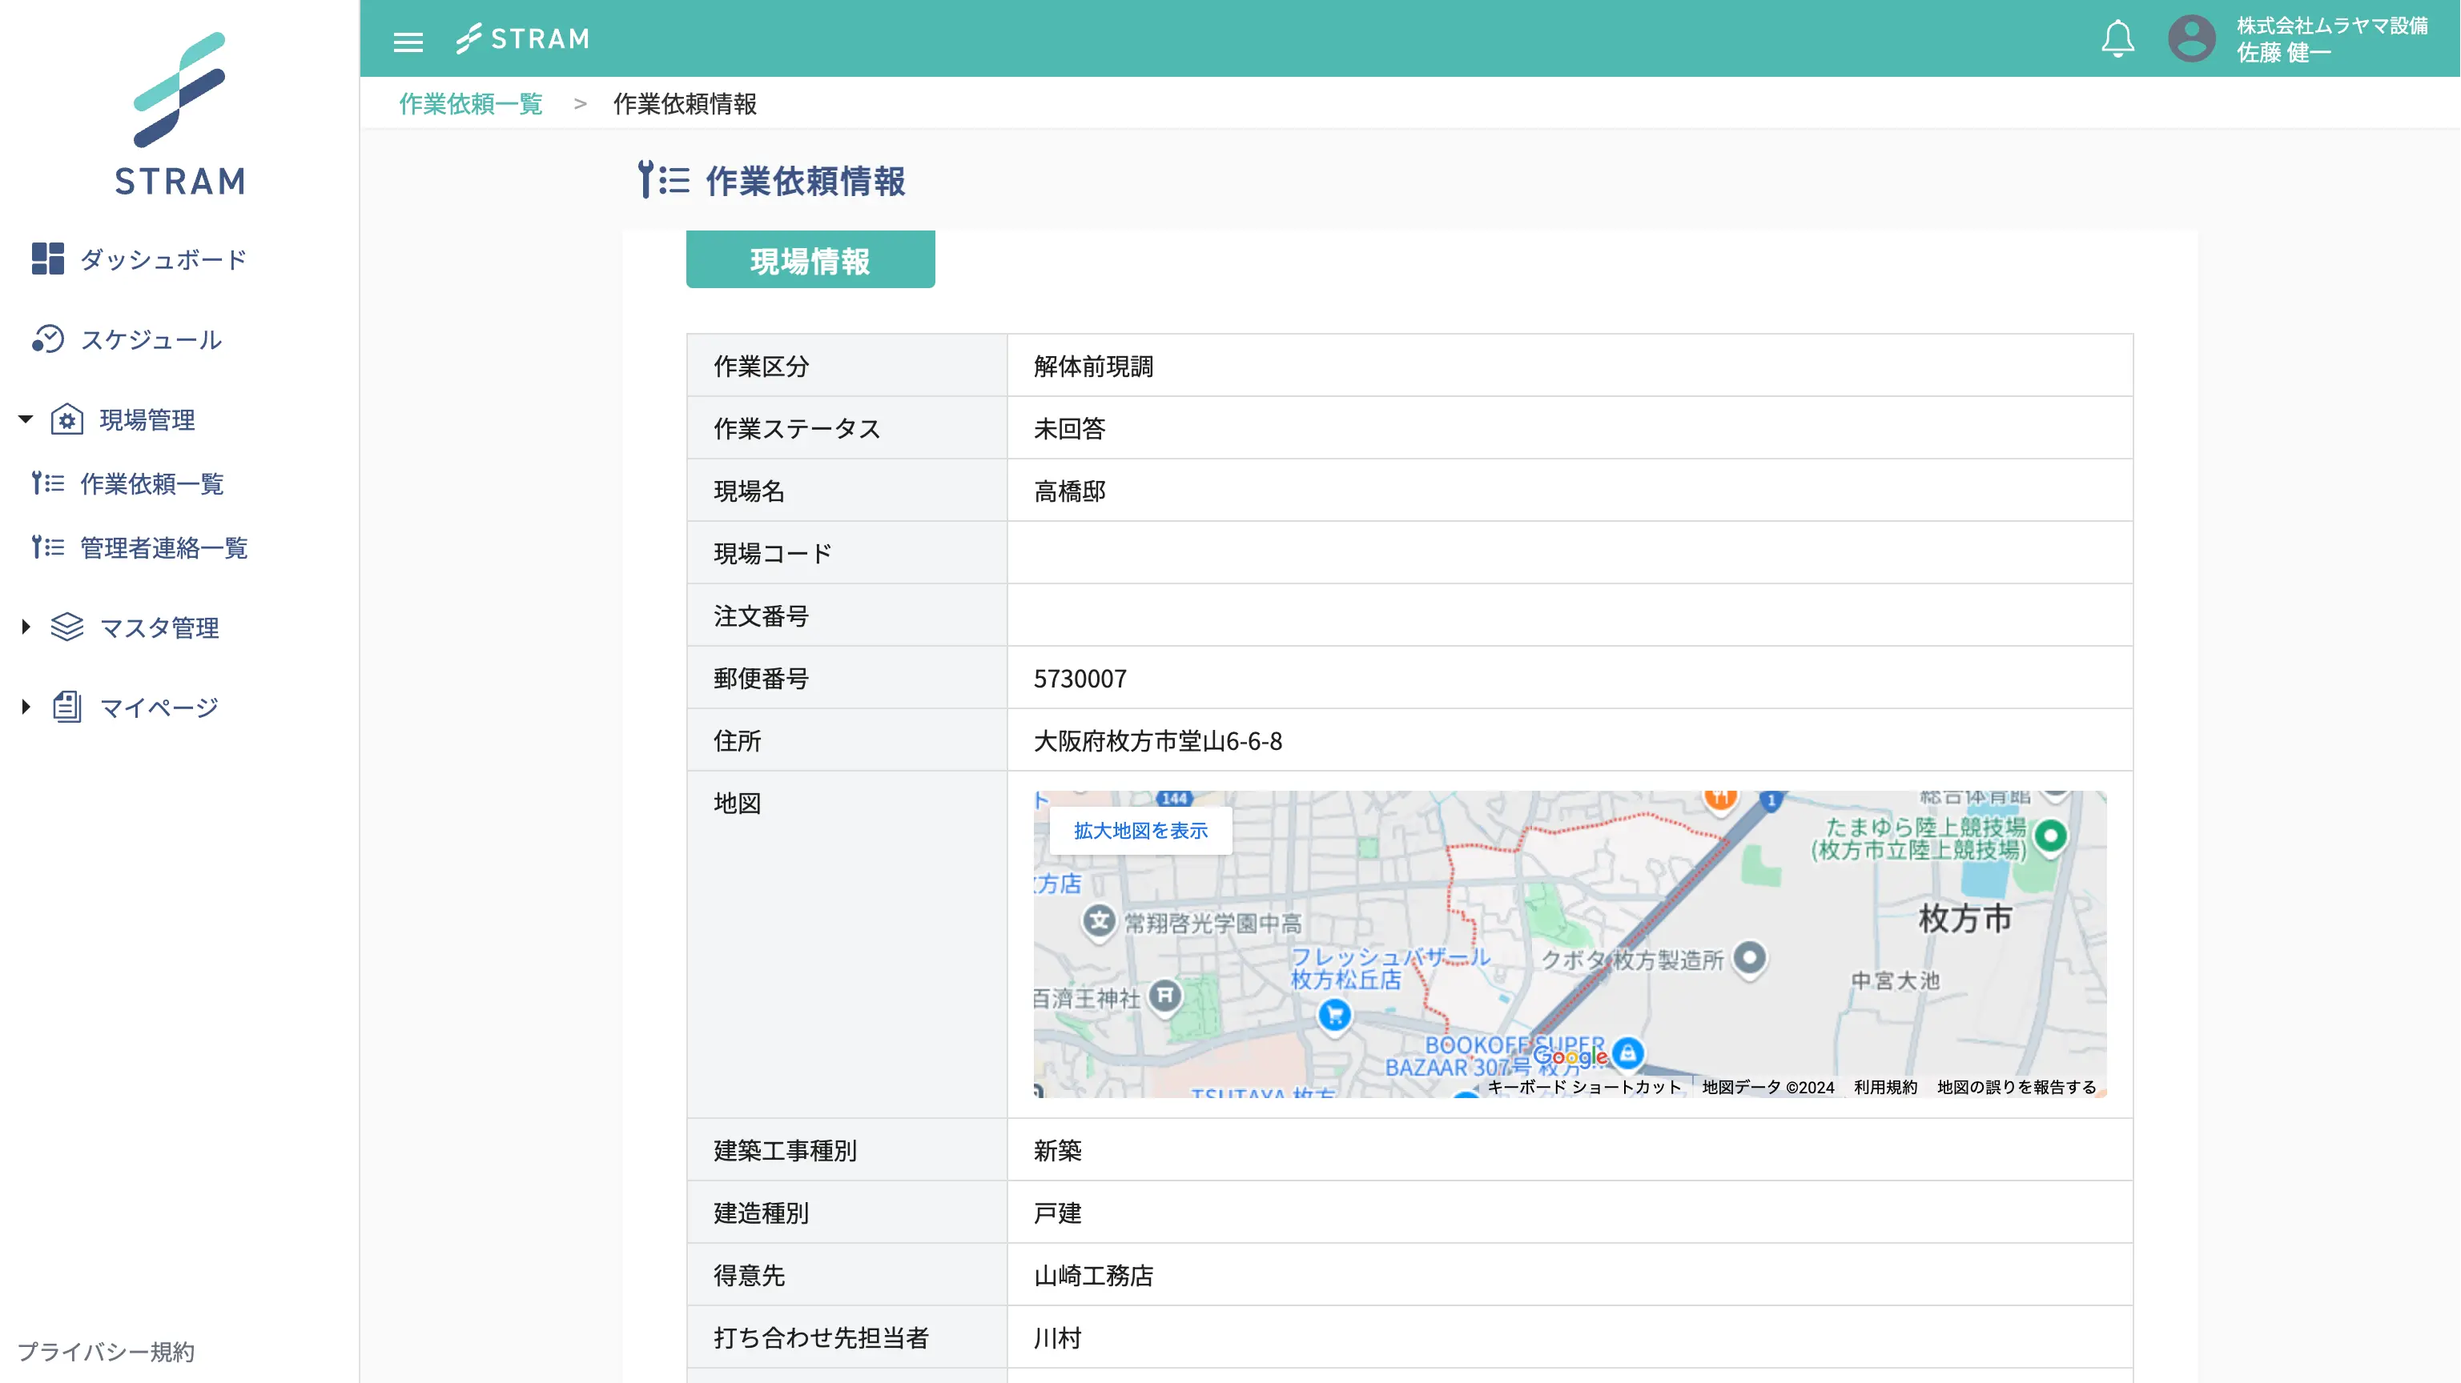
Task: Click 地図の誤りを報告する on map
Action: pos(2016,1087)
